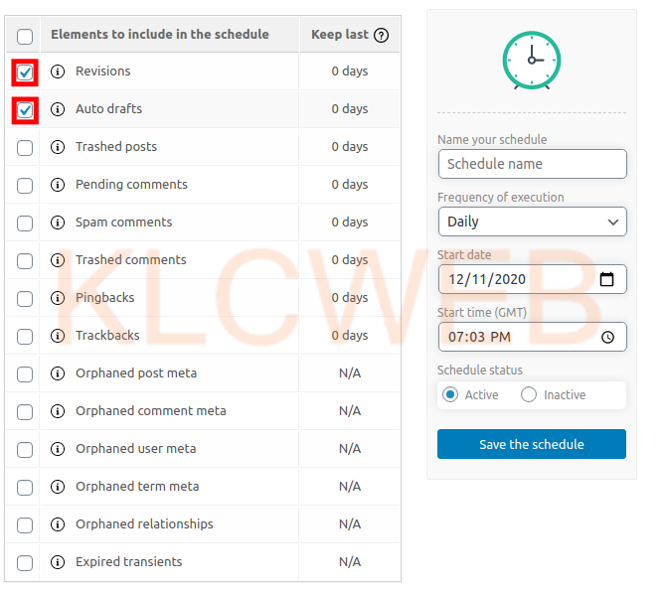This screenshot has height=593, width=666.
Task: Toggle the select-all checkbox in table header
Action: pyautogui.click(x=25, y=37)
